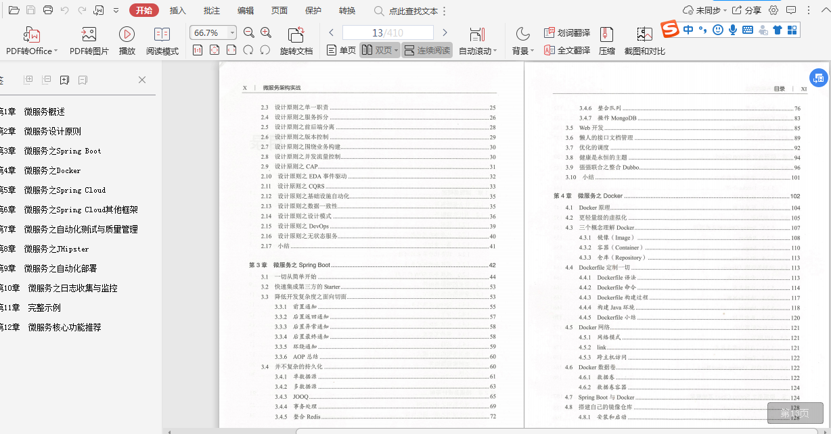Zoom in with the plus magnifier
The image size is (831, 434).
click(x=265, y=32)
